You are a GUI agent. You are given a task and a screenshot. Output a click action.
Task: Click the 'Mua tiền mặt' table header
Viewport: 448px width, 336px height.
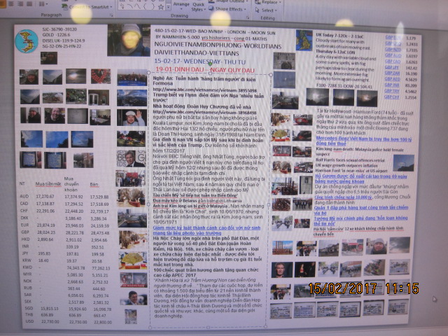[48, 184]
